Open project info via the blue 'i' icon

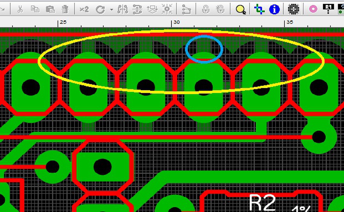tap(274, 9)
